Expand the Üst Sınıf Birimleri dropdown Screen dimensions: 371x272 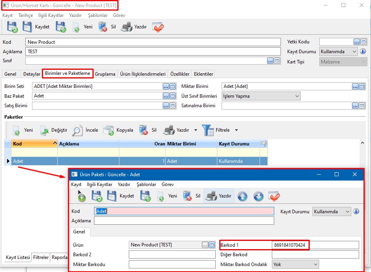(296, 96)
